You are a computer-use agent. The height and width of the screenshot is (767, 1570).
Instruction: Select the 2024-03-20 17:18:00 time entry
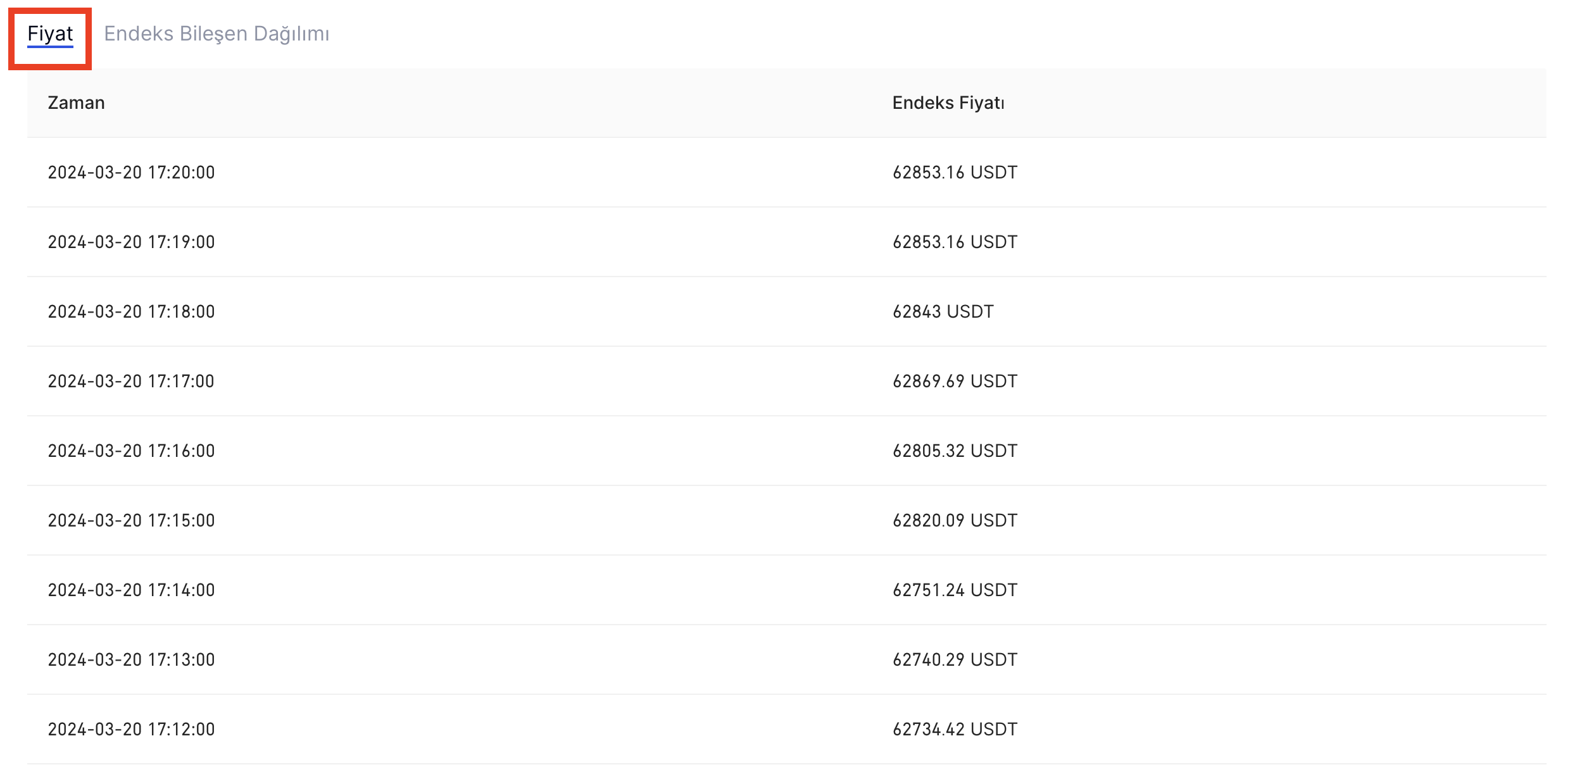(x=131, y=312)
